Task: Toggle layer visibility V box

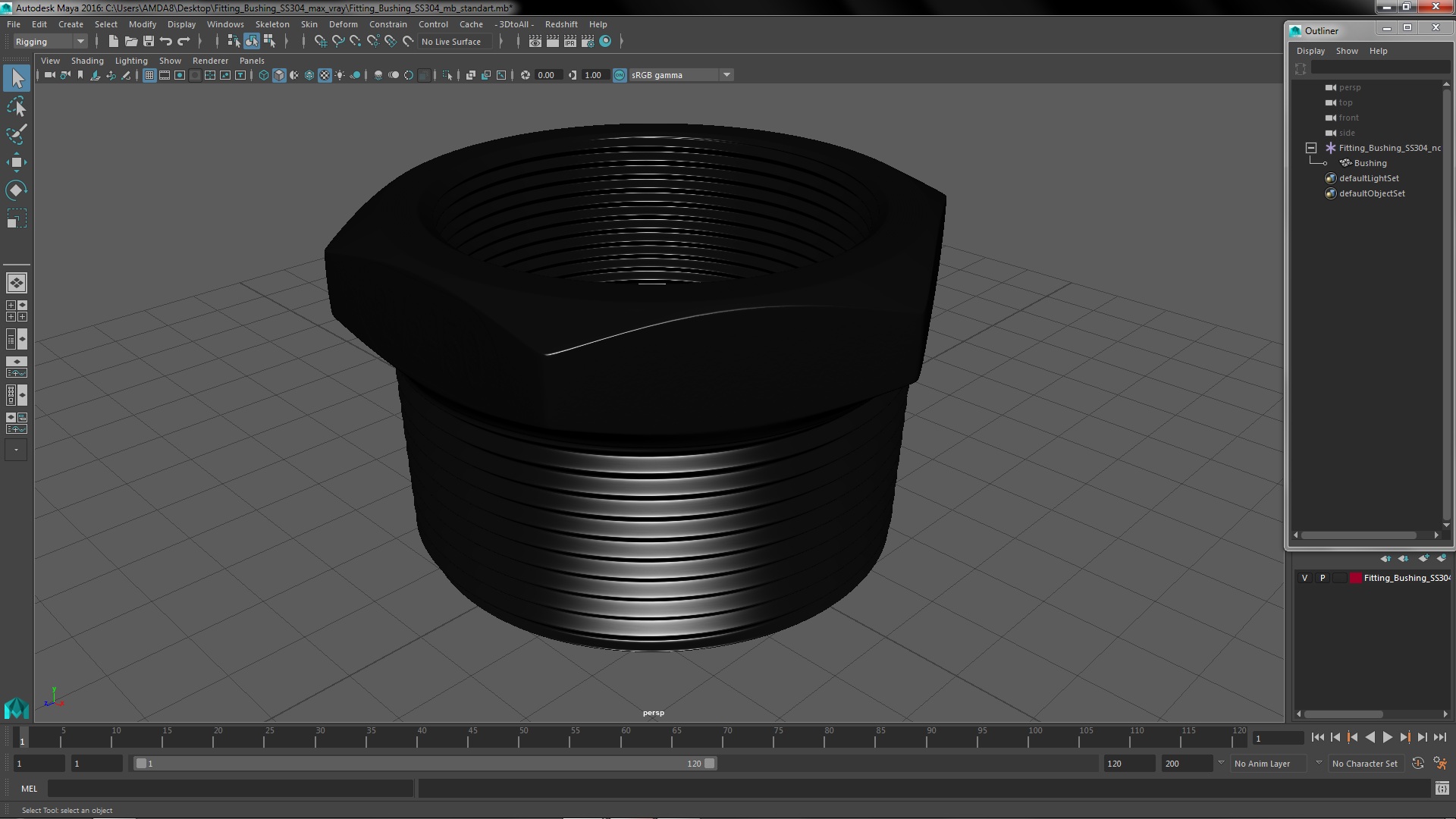Action: [1304, 578]
